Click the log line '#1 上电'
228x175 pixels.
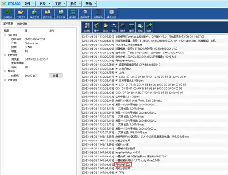[103, 73]
